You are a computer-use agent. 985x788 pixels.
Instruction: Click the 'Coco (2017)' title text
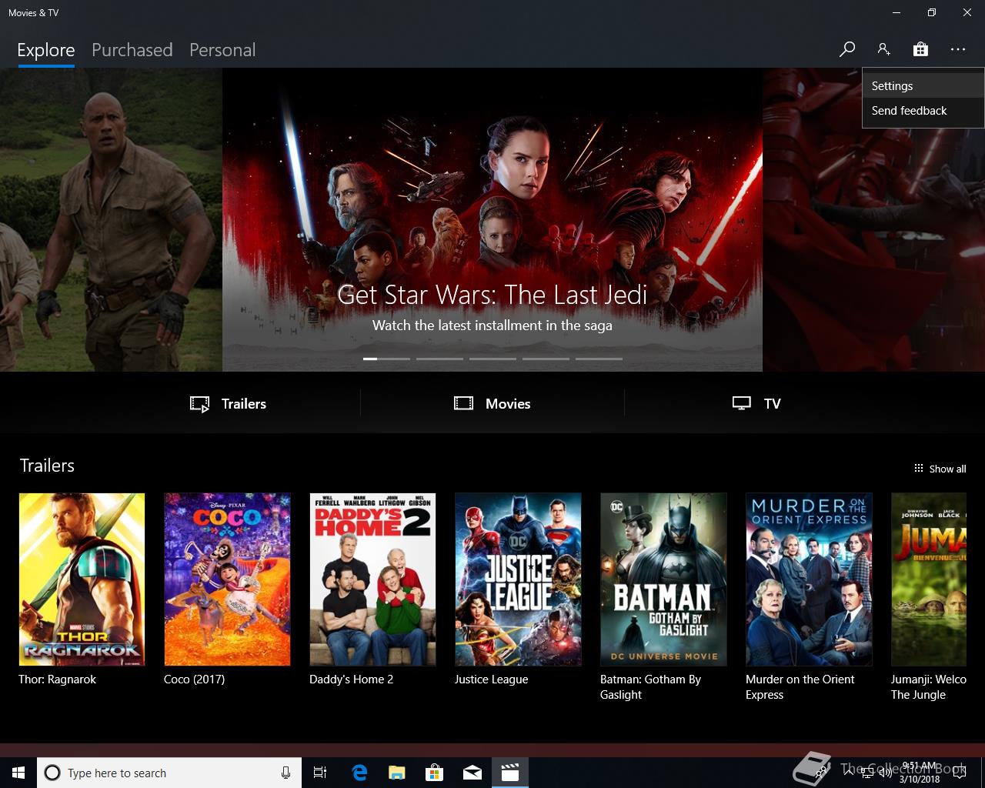tap(195, 679)
